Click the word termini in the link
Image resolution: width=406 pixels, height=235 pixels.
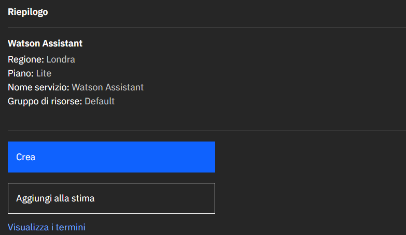click(x=71, y=227)
